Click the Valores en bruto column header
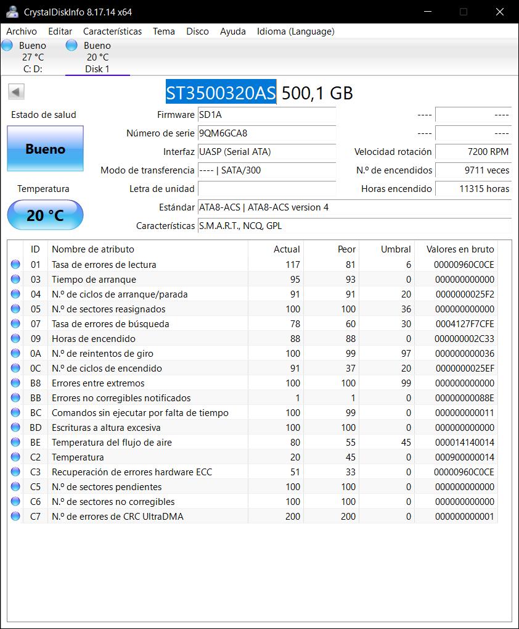519x629 pixels. coord(457,249)
